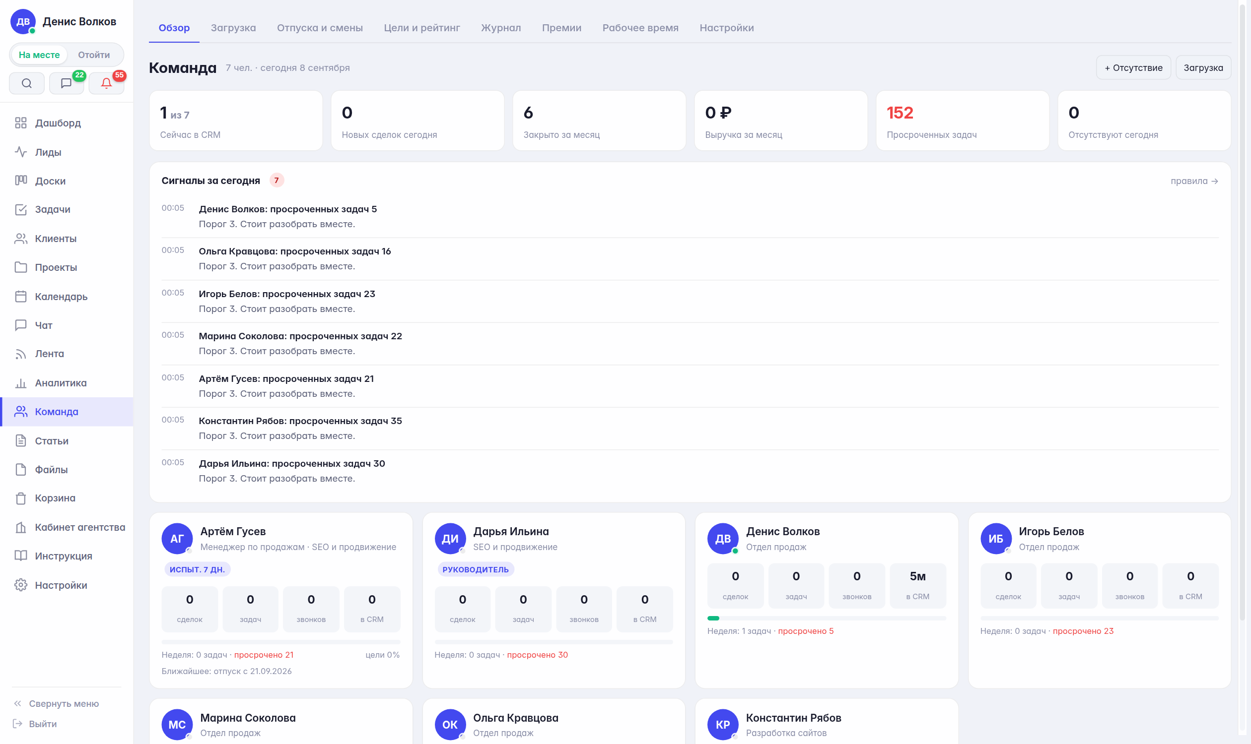Open the Настройки tab at top
1251x744 pixels.
pos(727,28)
